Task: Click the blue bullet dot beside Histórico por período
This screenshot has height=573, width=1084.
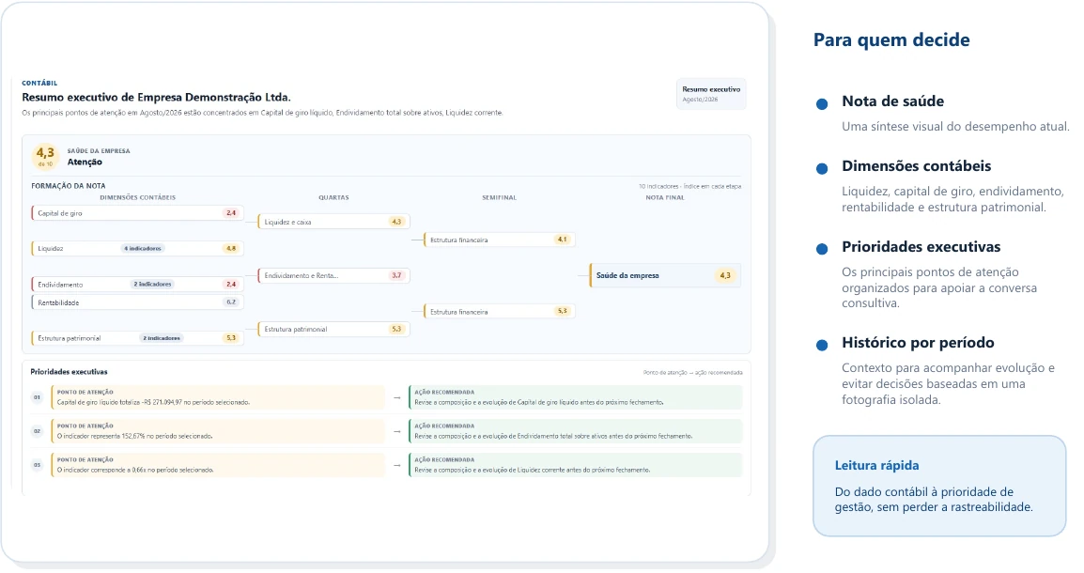Action: coord(821,346)
